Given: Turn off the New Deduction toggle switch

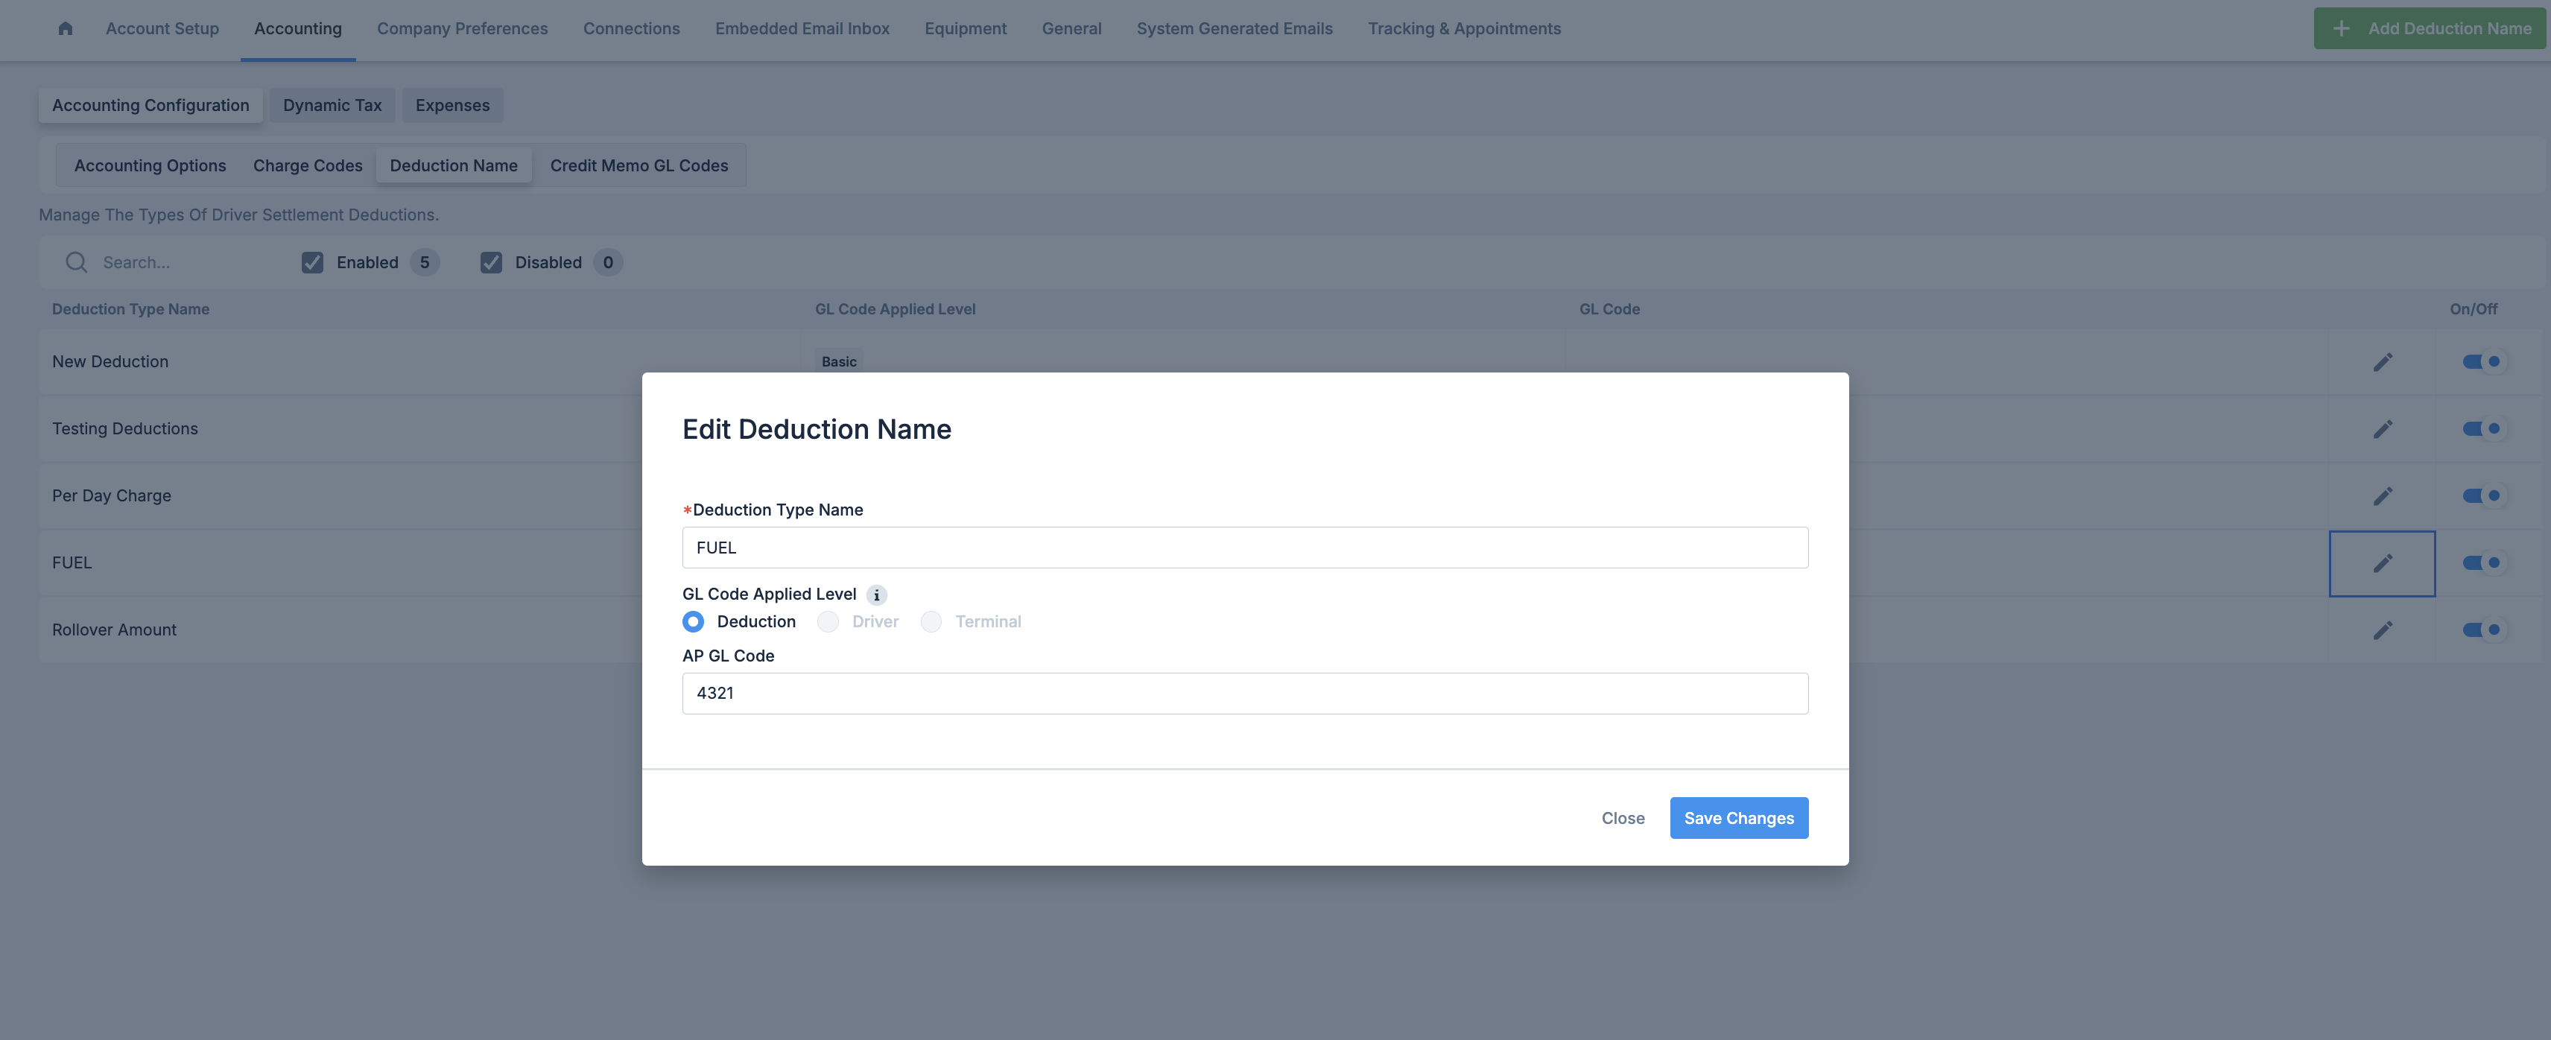Looking at the screenshot, I should click(2482, 363).
